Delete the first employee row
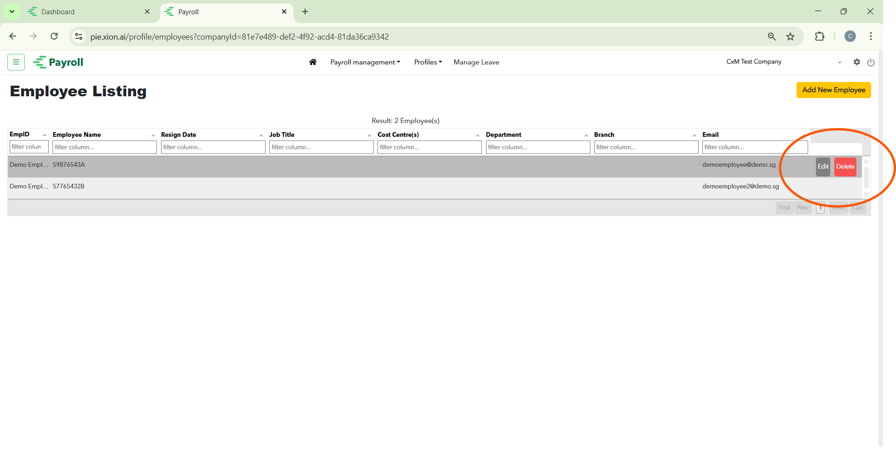Viewport: 896px width, 468px height. click(845, 167)
